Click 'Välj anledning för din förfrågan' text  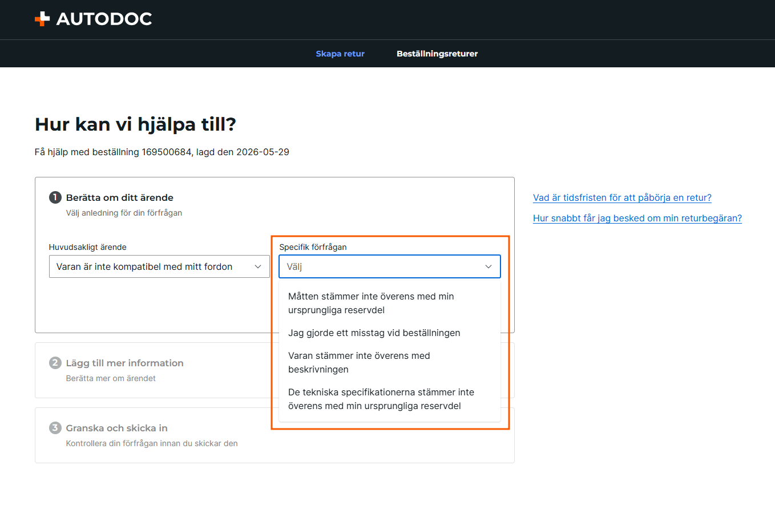click(x=124, y=213)
